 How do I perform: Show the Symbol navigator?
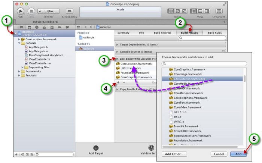click(29, 27)
